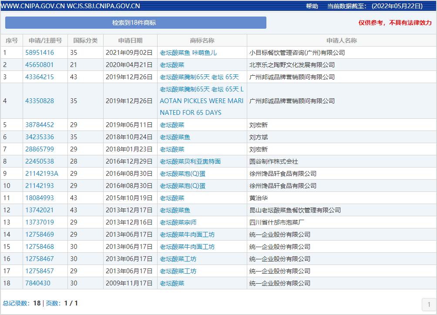Image resolution: width=437 pixels, height=315 pixels.
Task: Open trademark 老坛酸菜宗师
Action: pyautogui.click(x=178, y=222)
